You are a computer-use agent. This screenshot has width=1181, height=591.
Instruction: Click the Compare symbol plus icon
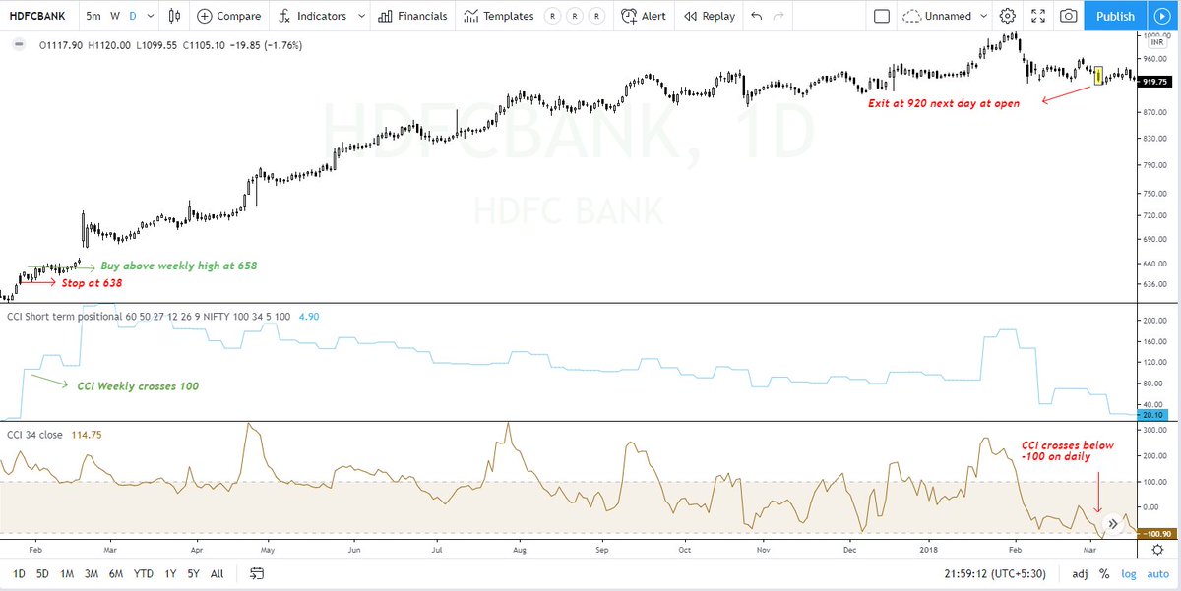(x=204, y=16)
